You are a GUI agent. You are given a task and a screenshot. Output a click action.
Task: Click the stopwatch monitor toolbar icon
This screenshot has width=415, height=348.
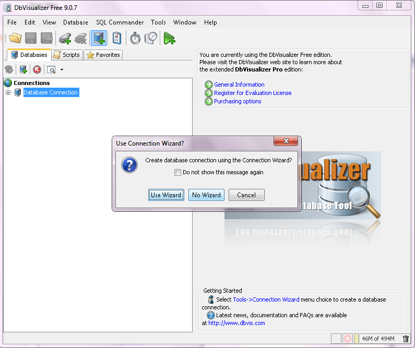135,38
